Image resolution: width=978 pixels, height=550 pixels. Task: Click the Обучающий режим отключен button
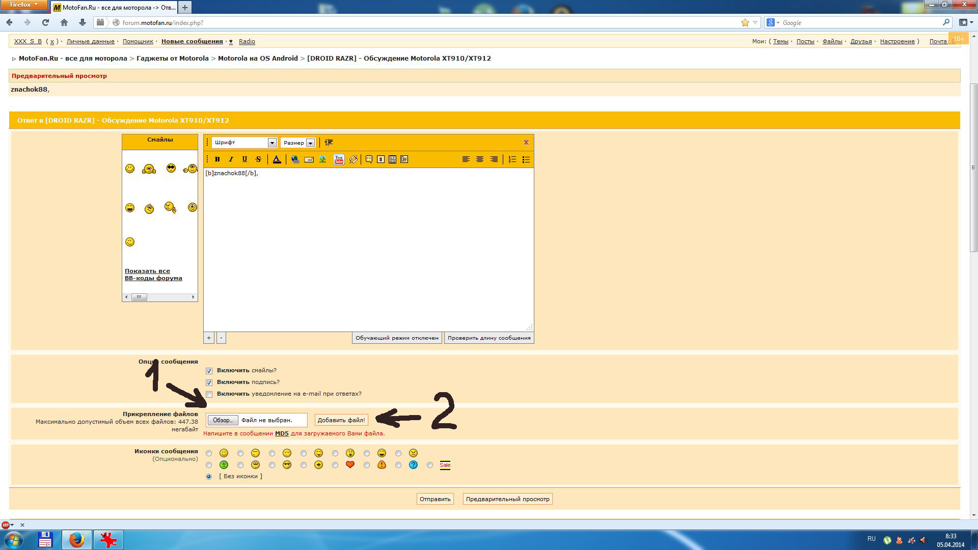point(397,338)
